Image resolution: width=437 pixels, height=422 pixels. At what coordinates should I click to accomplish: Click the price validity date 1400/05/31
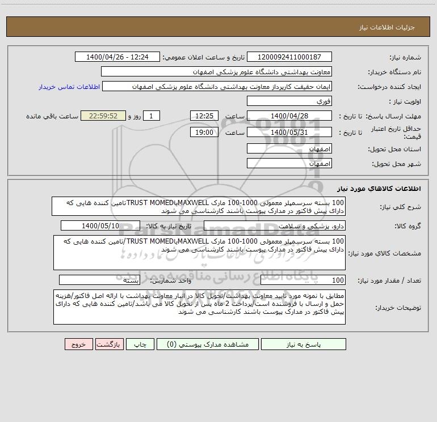pos(289,132)
